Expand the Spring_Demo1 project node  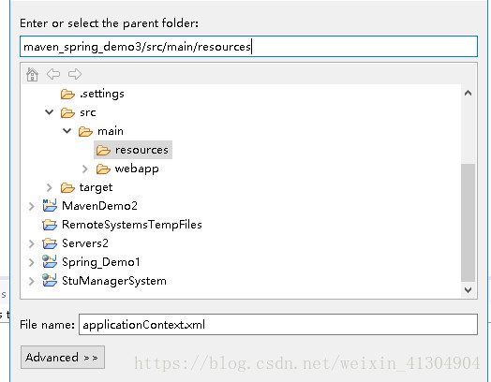[x=31, y=262]
